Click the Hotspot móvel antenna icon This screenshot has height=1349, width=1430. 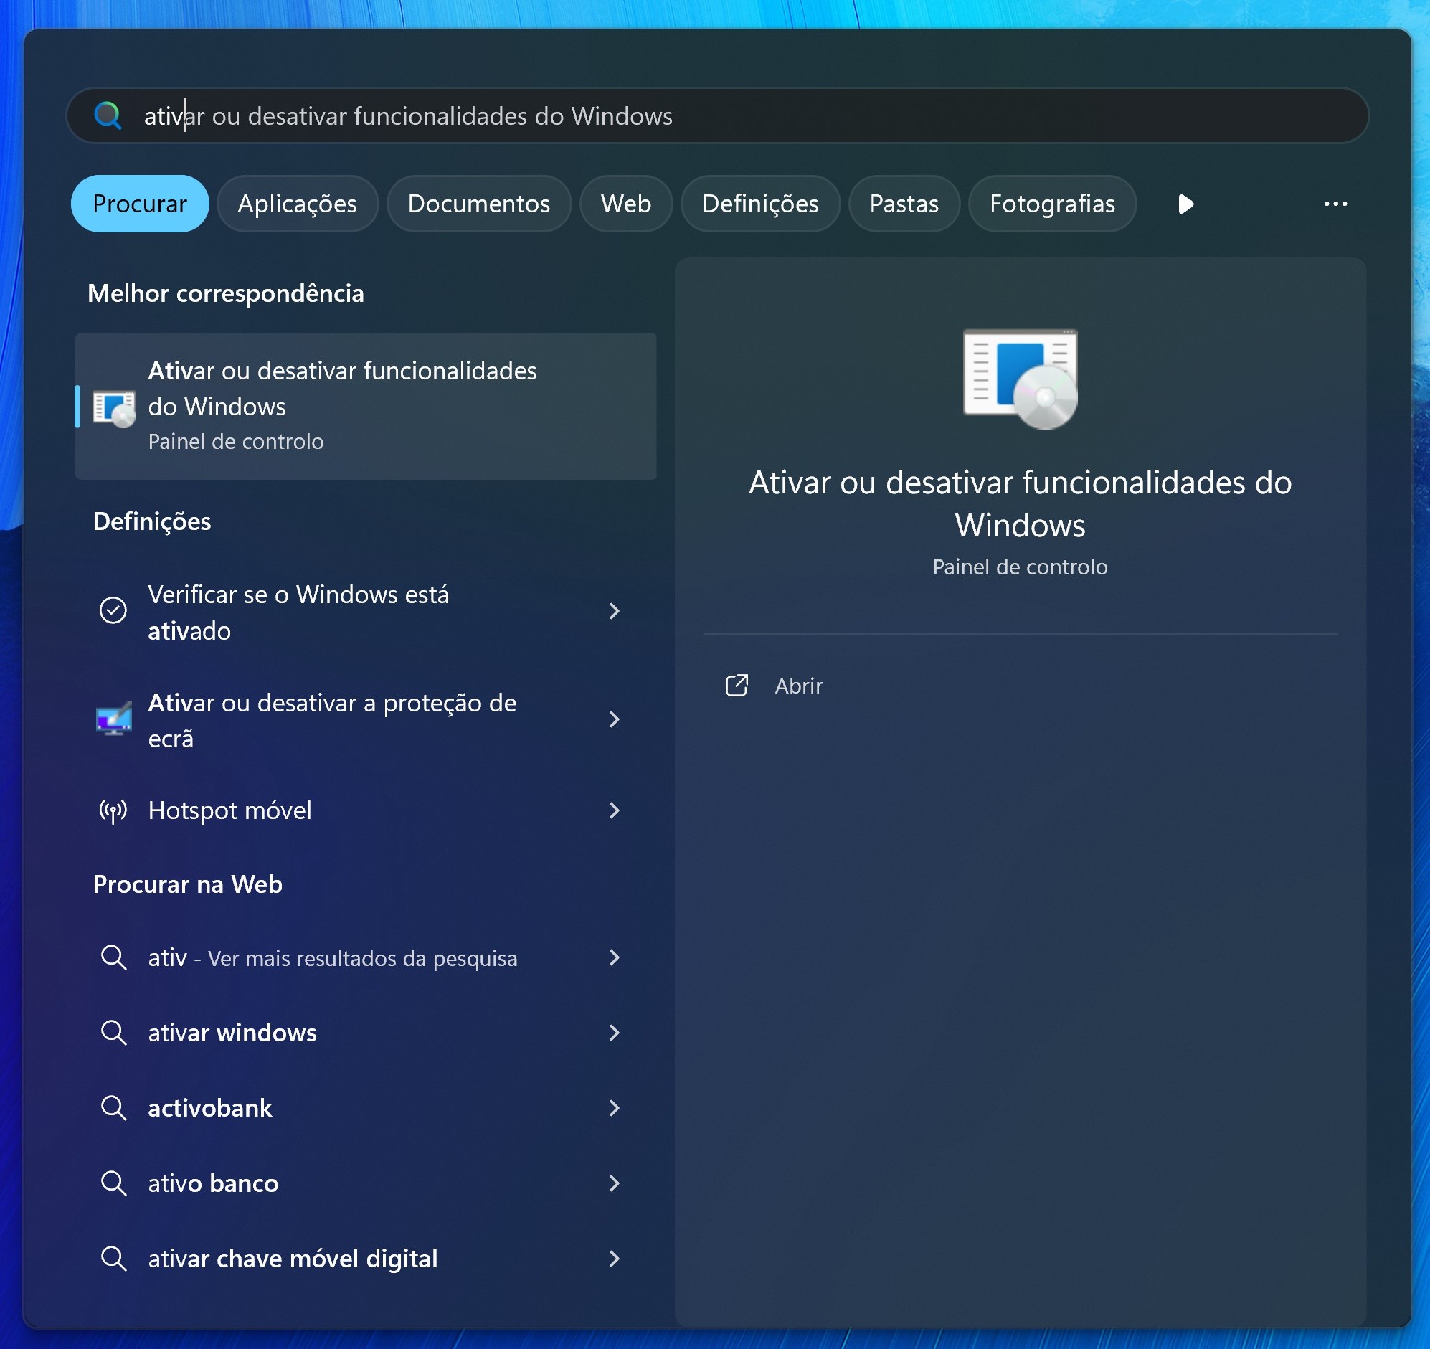tap(113, 811)
